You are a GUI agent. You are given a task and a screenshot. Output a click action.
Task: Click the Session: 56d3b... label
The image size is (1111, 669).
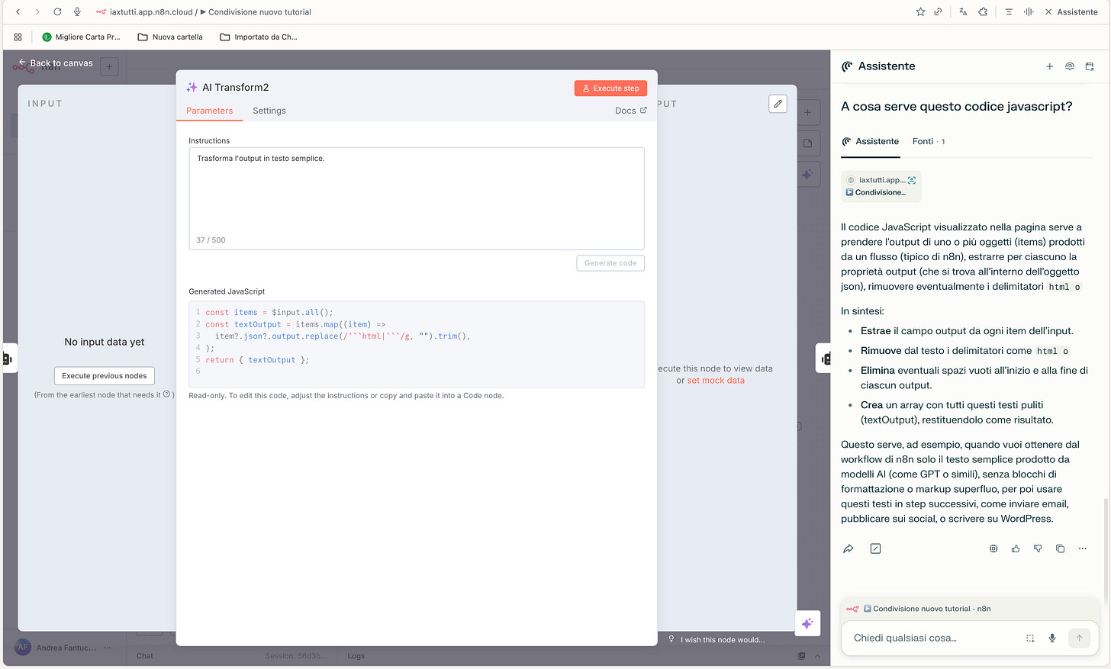(296, 656)
